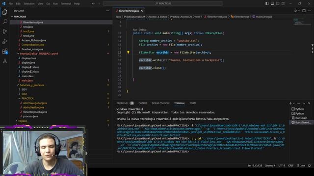
Task: Change line ending via CRLF status item
Action: coord(291,165)
